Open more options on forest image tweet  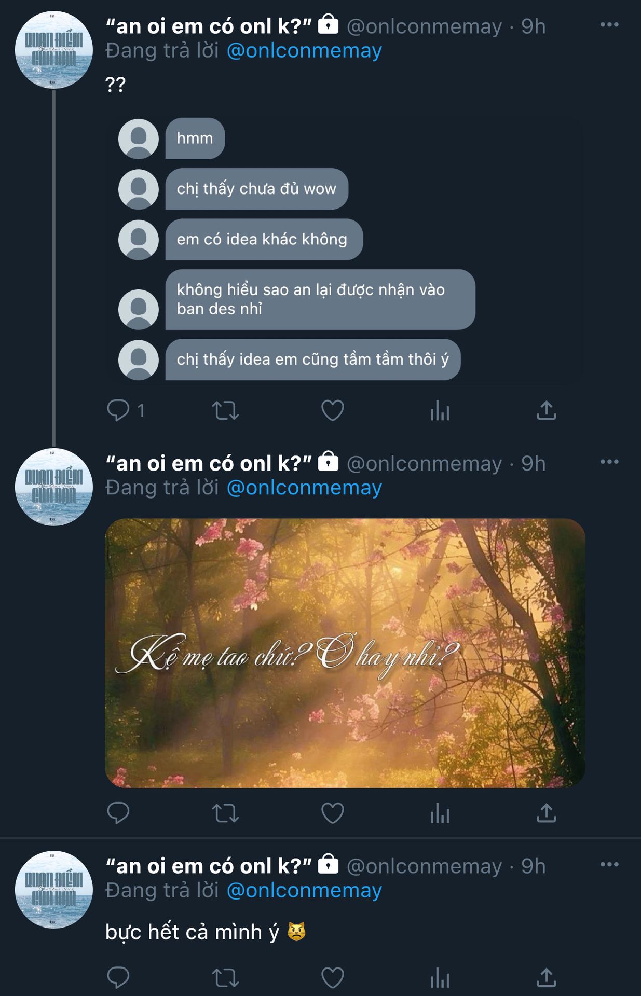[x=609, y=462]
